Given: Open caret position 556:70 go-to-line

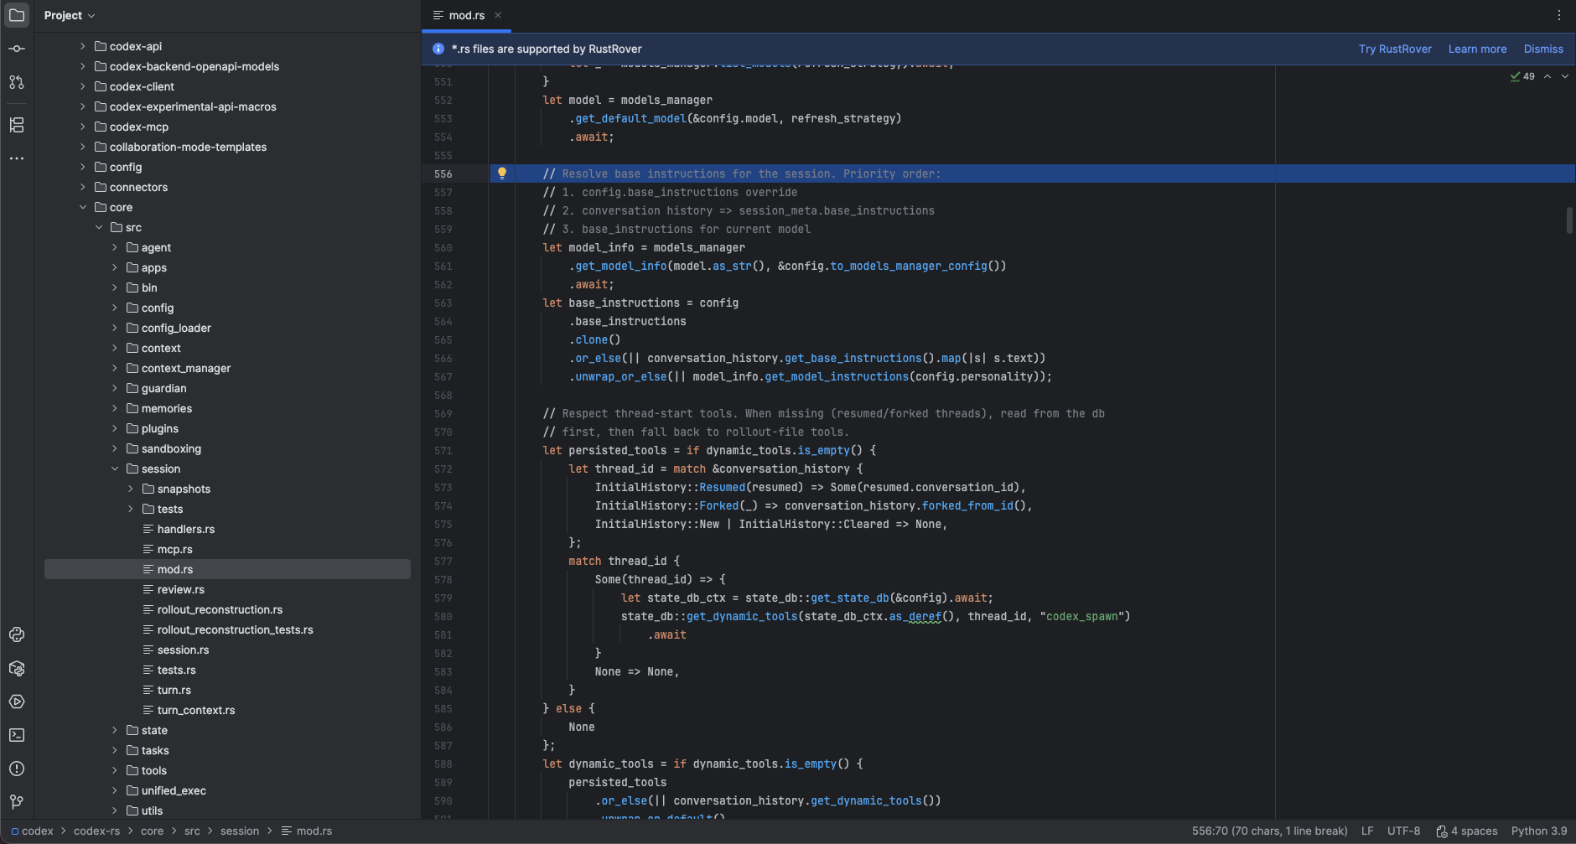Looking at the screenshot, I should 1269,831.
